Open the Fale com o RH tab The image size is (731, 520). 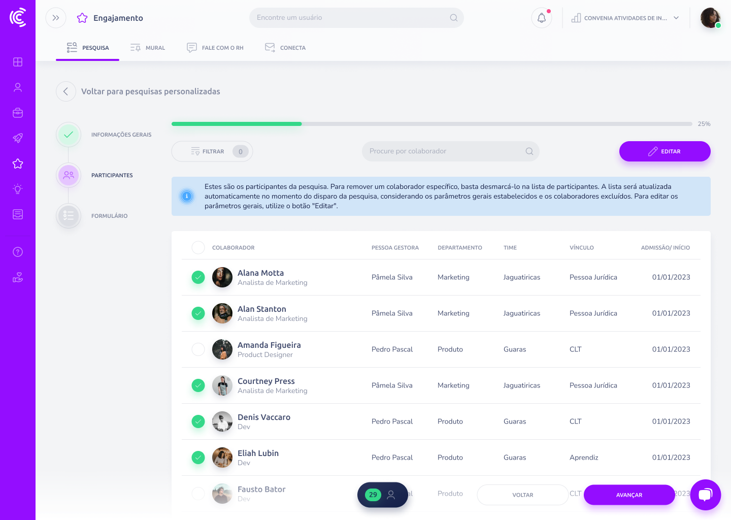pyautogui.click(x=215, y=48)
